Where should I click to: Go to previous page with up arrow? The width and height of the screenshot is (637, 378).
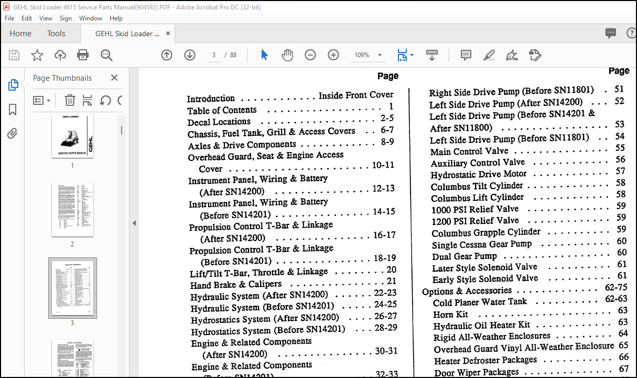point(167,55)
